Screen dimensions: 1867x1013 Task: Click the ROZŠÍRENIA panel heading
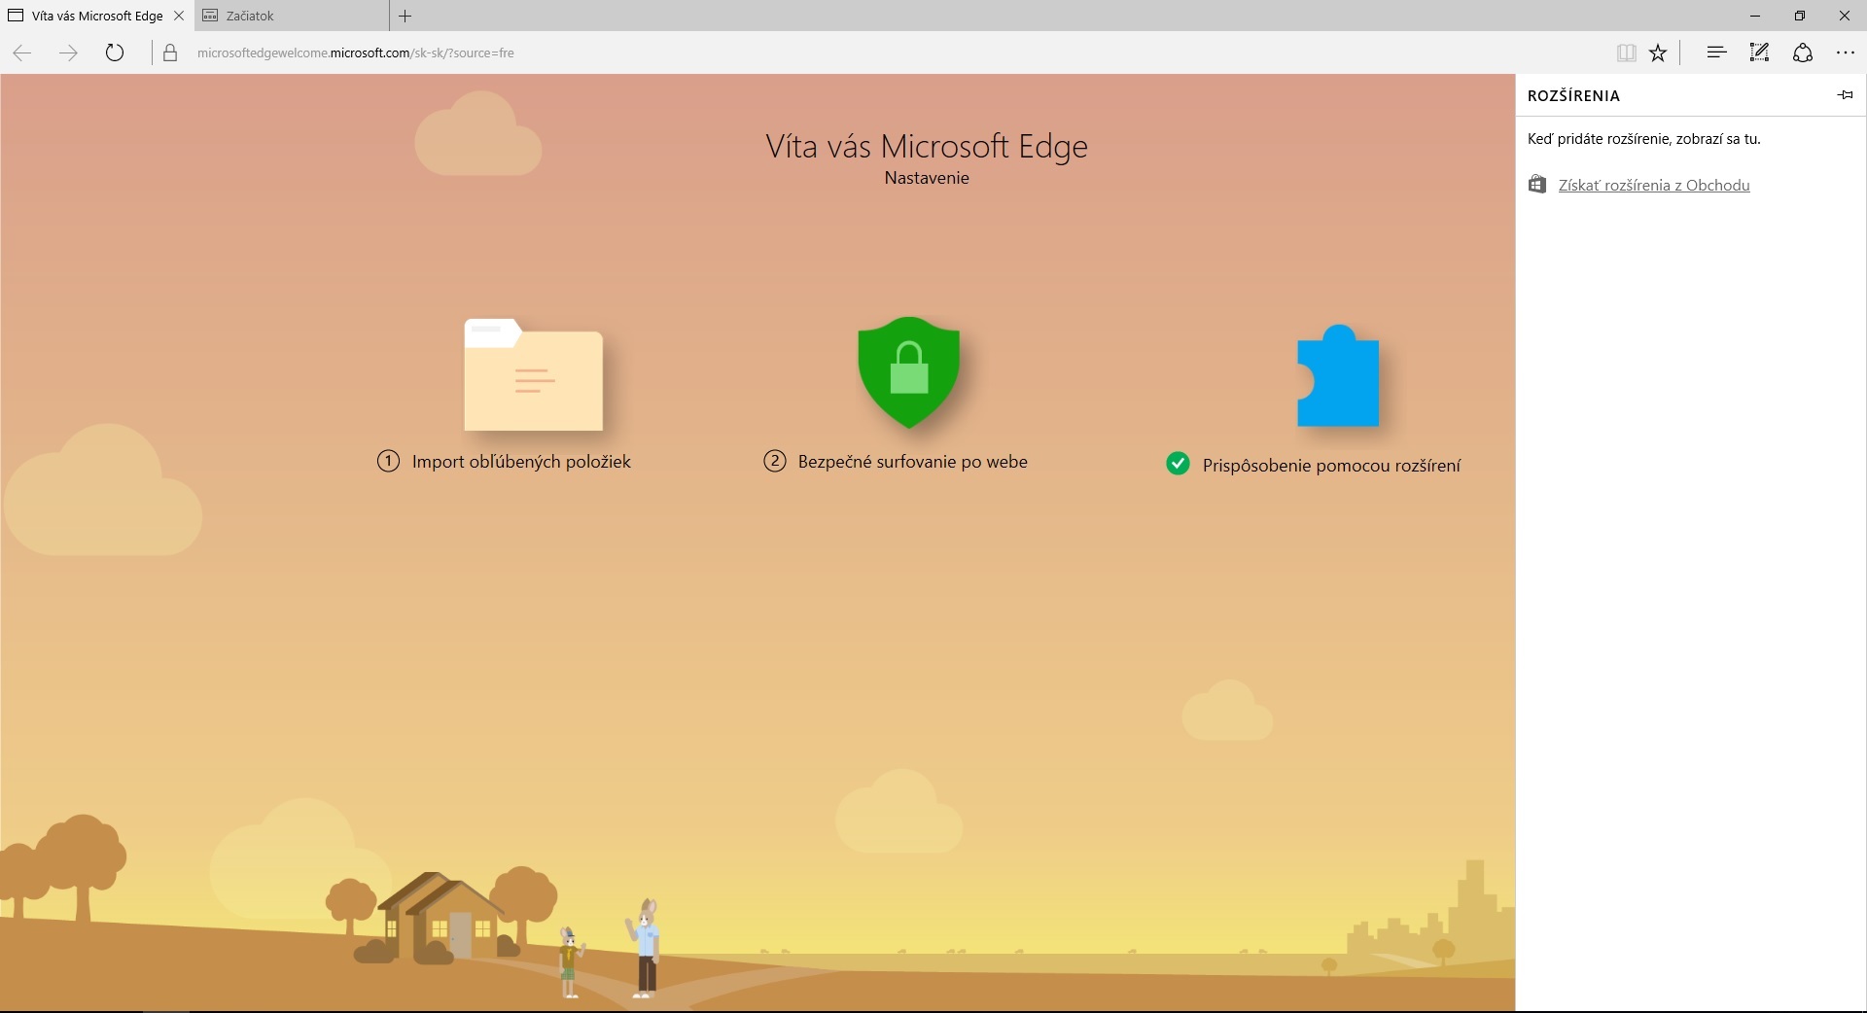1573,95
